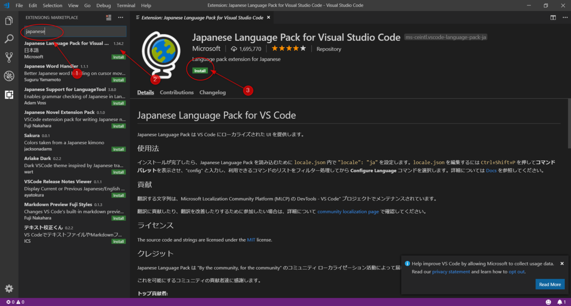Open the File menu
The height and width of the screenshot is (306, 571).
pyautogui.click(x=19, y=5)
